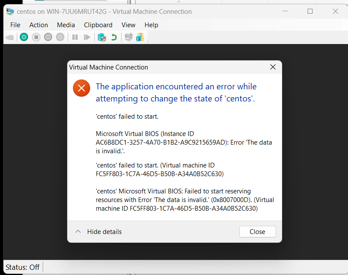
Task: Open the File menu
Action: [x=15, y=25]
